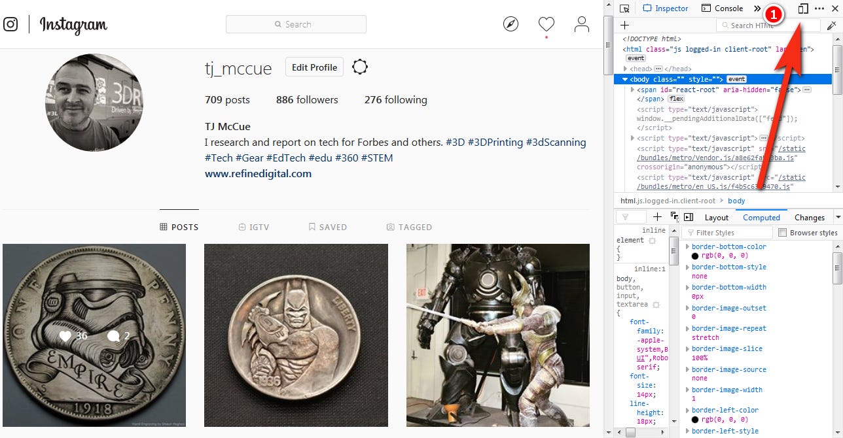Viewport: 843px width, 438px height.
Task: Click the Instagram wordmark logo
Action: click(73, 25)
